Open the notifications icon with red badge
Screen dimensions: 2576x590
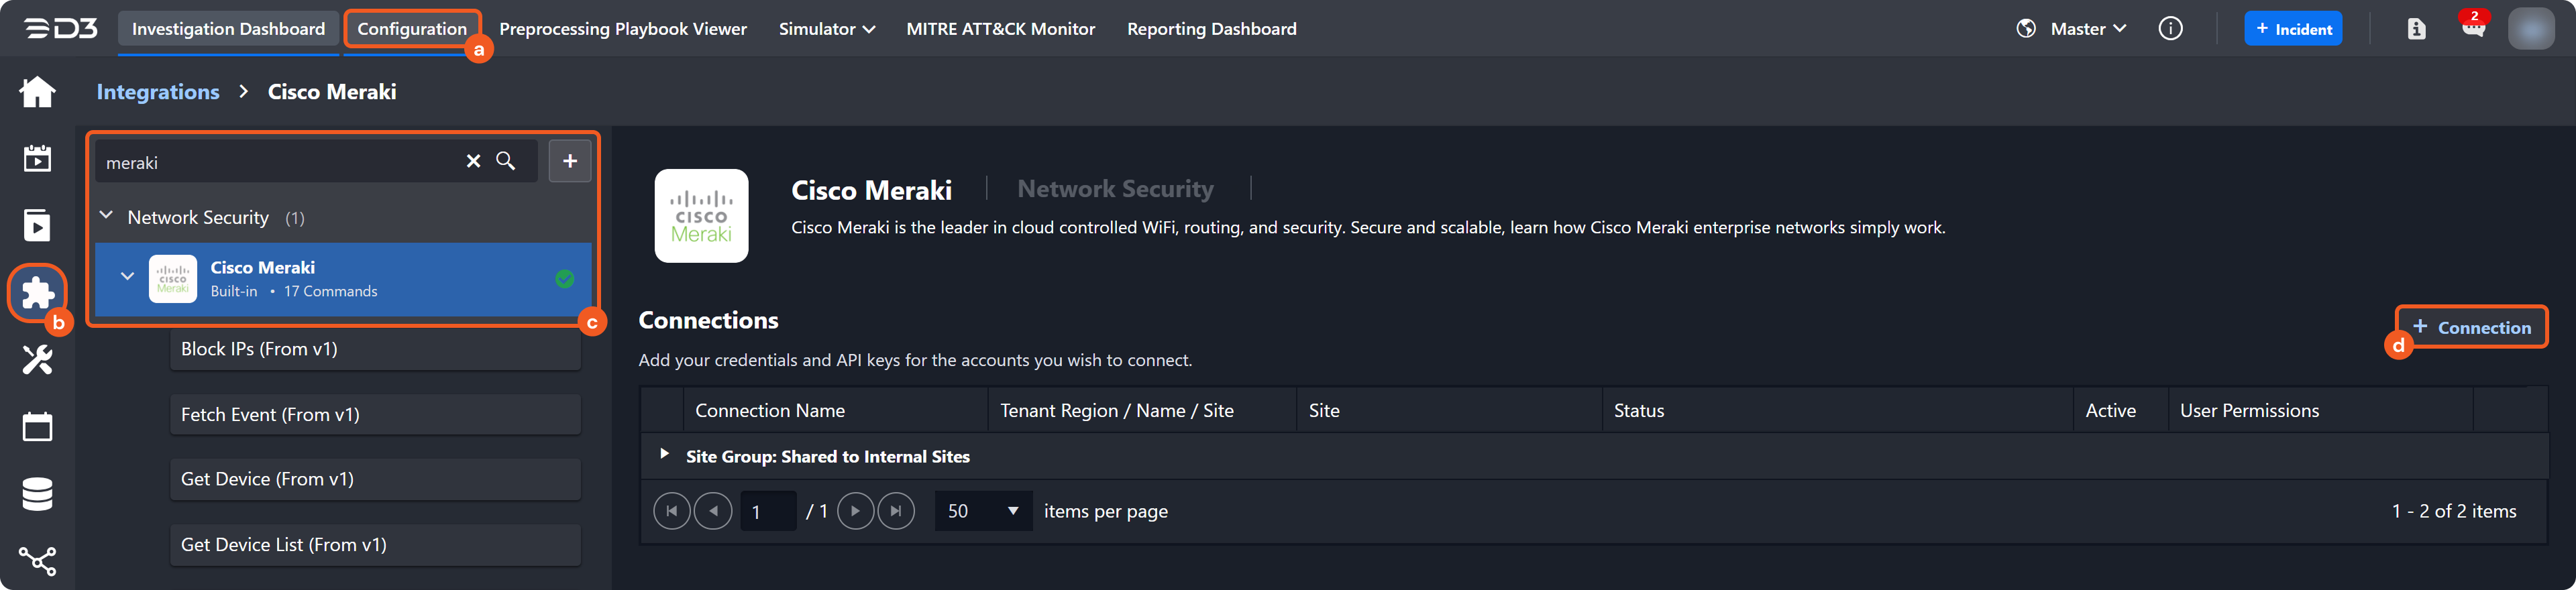pyautogui.click(x=2473, y=28)
